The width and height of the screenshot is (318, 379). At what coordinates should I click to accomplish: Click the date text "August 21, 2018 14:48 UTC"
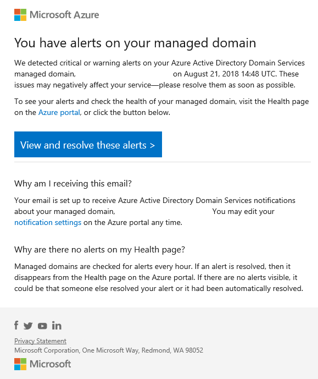tap(230, 74)
